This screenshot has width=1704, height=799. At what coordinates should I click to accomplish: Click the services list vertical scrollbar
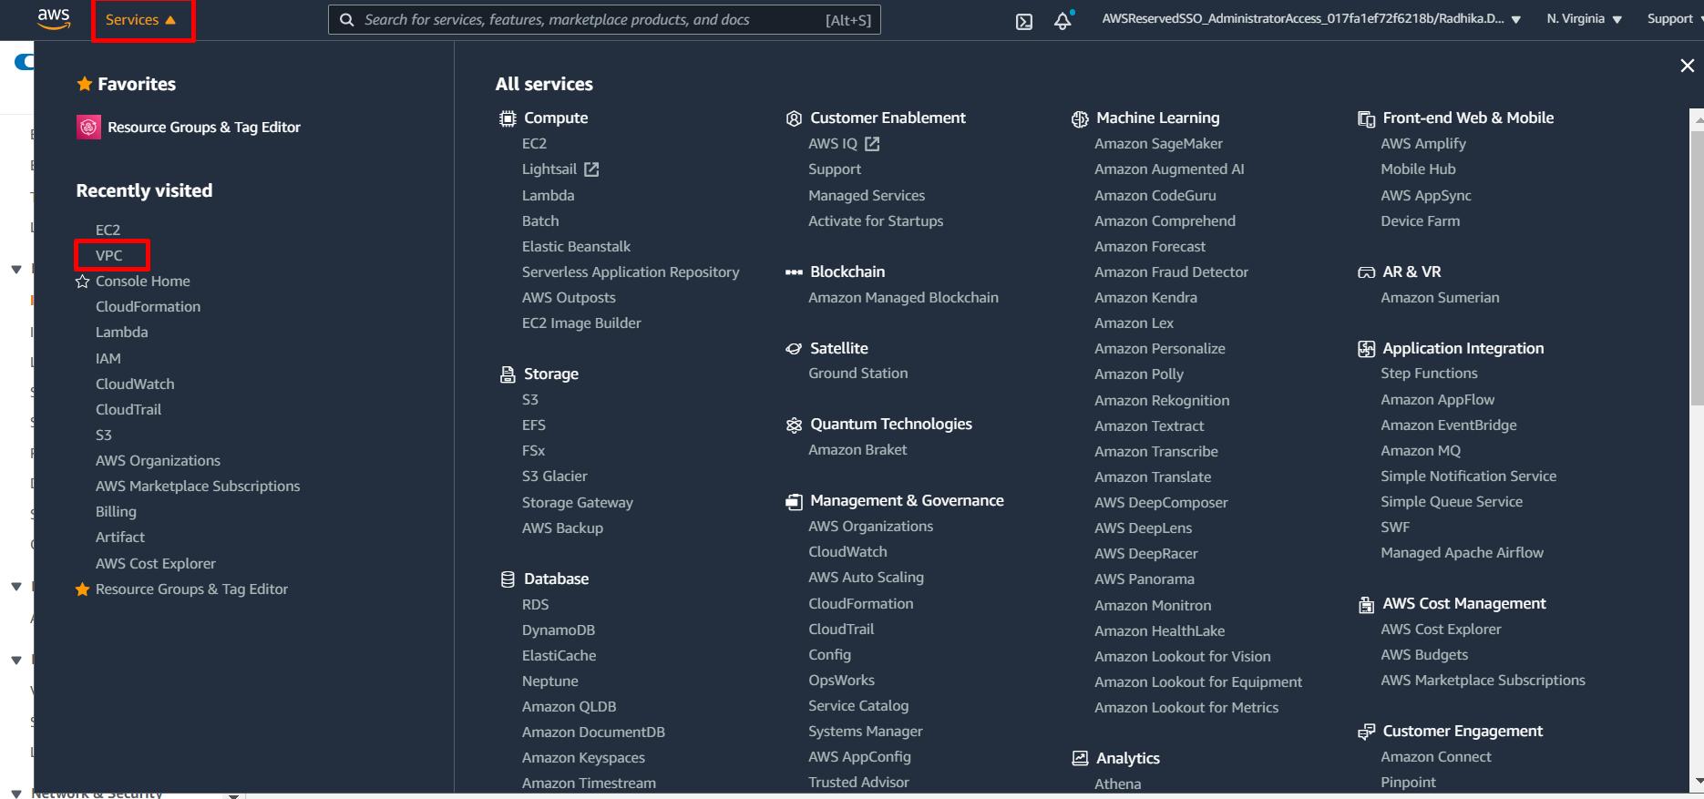1697,269
